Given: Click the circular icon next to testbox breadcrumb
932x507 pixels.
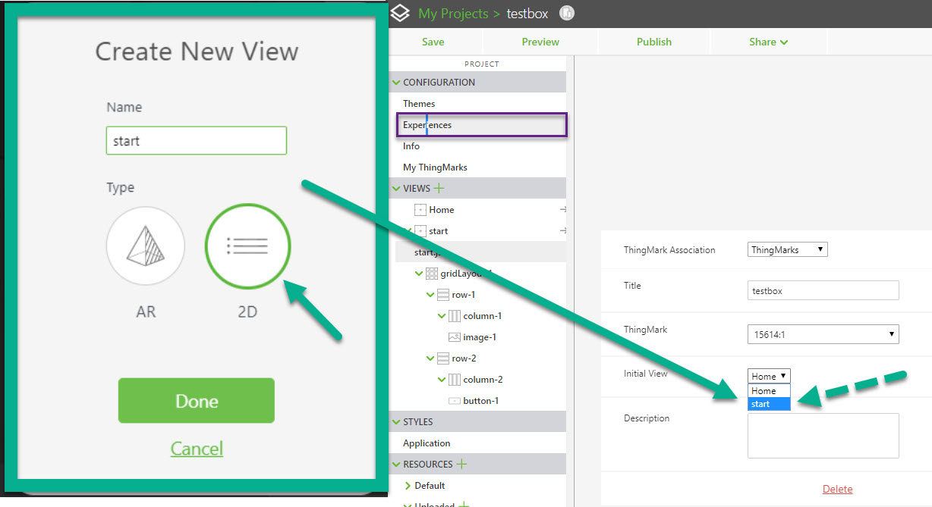Looking at the screenshot, I should tap(567, 13).
